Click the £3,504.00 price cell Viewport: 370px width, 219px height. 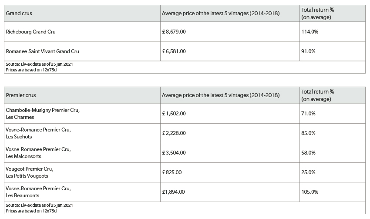230,153
